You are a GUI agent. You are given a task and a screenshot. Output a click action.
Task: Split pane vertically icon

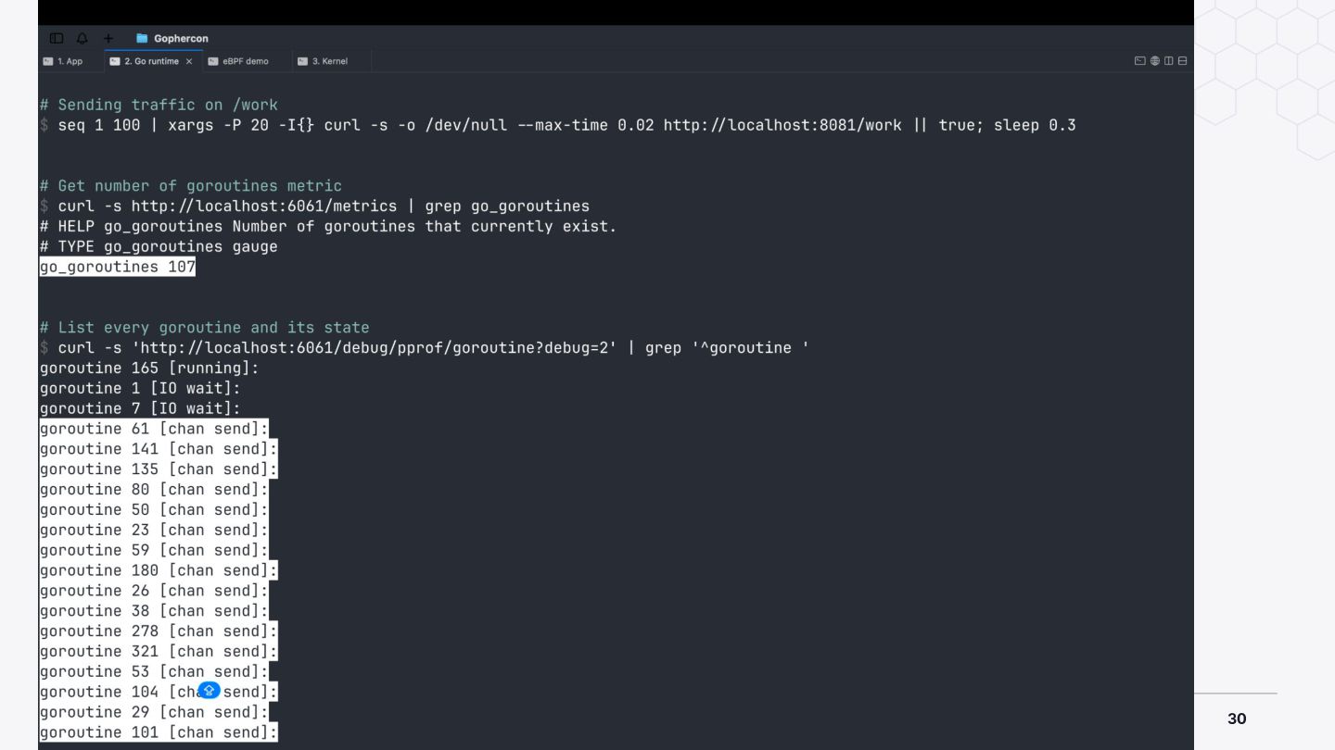[x=1169, y=61]
